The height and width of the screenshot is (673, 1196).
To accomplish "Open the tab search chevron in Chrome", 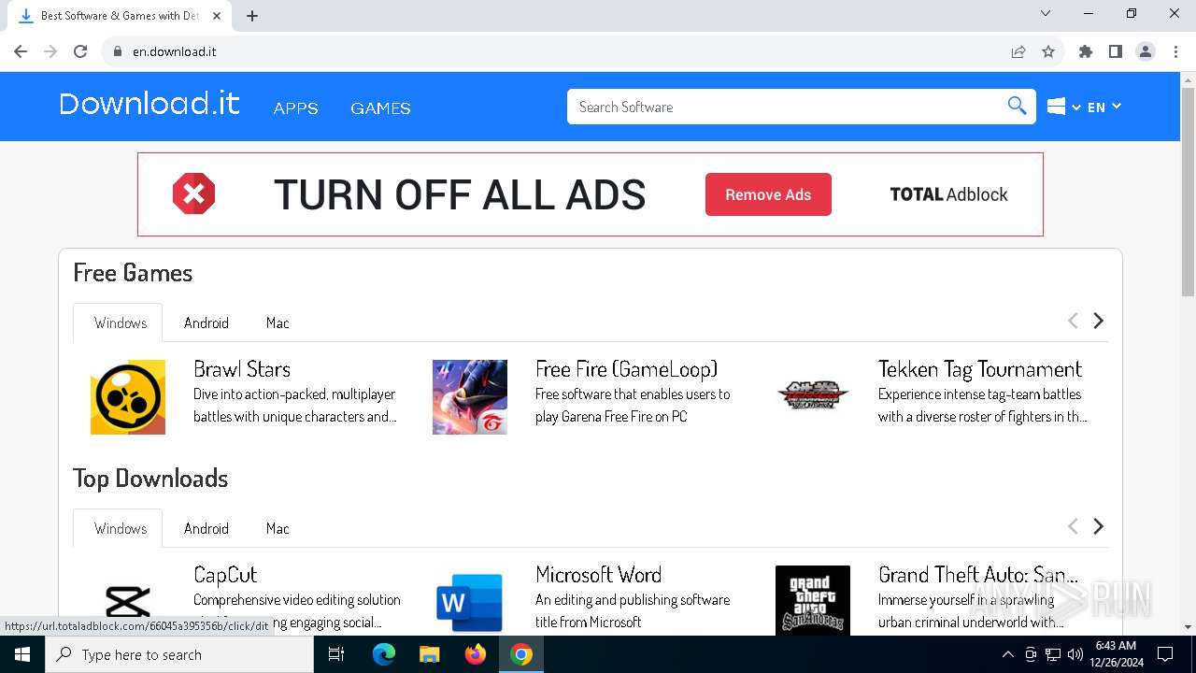I will (1046, 14).
